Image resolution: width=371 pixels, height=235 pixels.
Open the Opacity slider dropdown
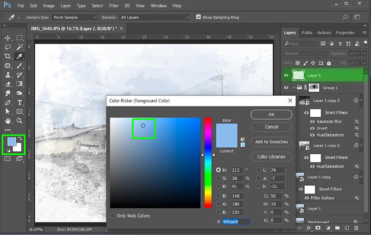click(x=365, y=53)
